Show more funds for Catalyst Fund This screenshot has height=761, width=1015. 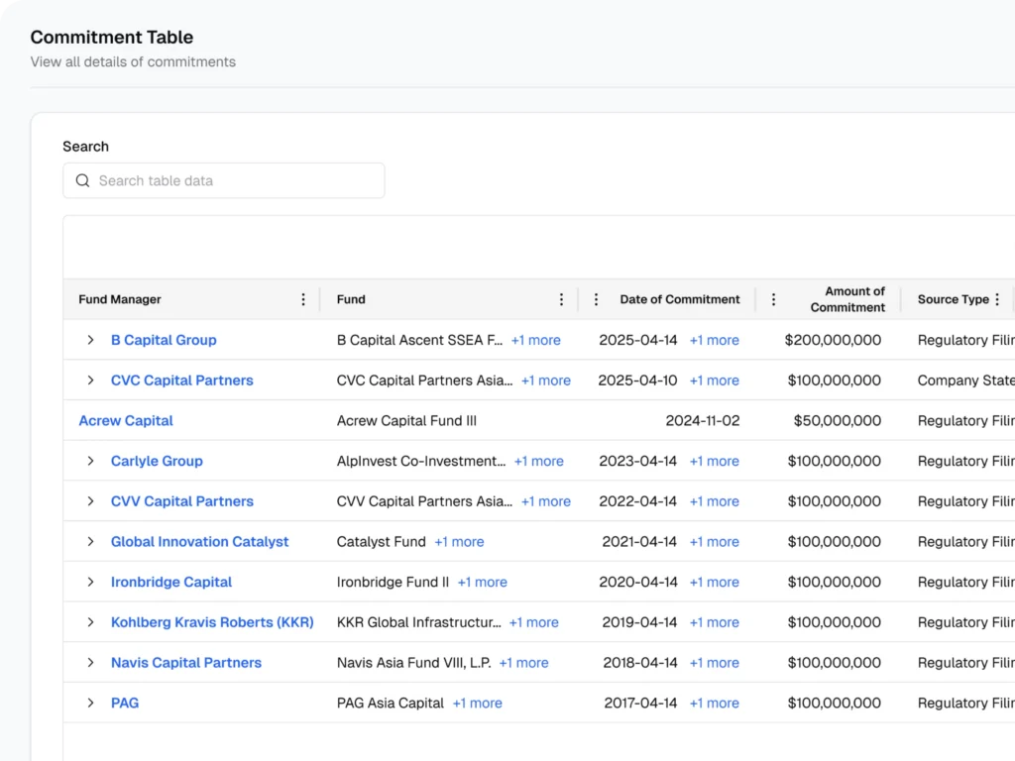[x=459, y=542]
